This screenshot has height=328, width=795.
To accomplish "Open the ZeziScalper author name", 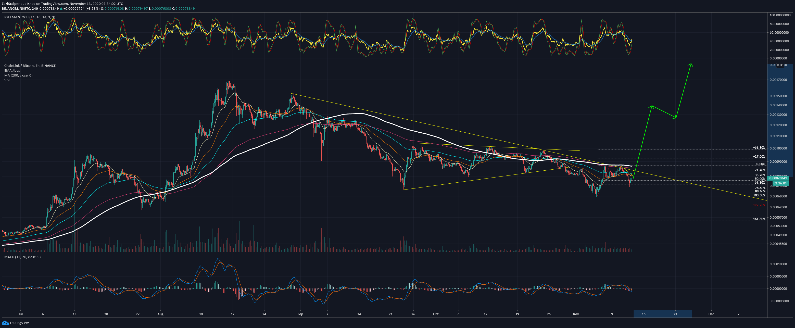I will [11, 4].
